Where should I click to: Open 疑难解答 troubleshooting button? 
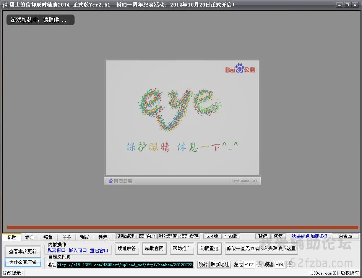pyautogui.click(x=127, y=249)
